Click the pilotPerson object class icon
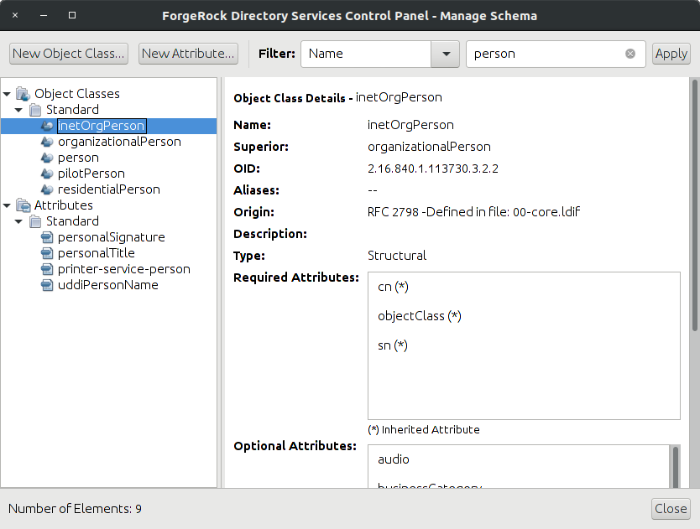 [47, 174]
